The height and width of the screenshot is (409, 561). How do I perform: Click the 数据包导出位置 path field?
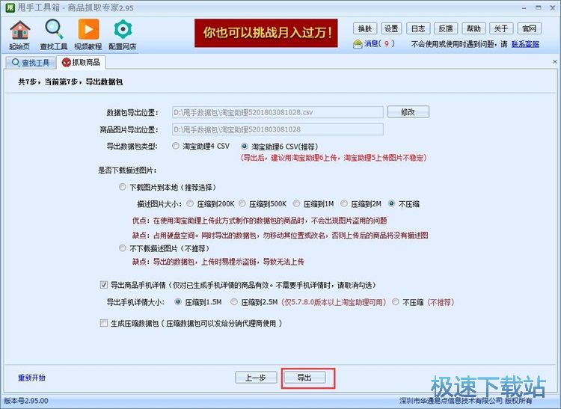[278, 112]
